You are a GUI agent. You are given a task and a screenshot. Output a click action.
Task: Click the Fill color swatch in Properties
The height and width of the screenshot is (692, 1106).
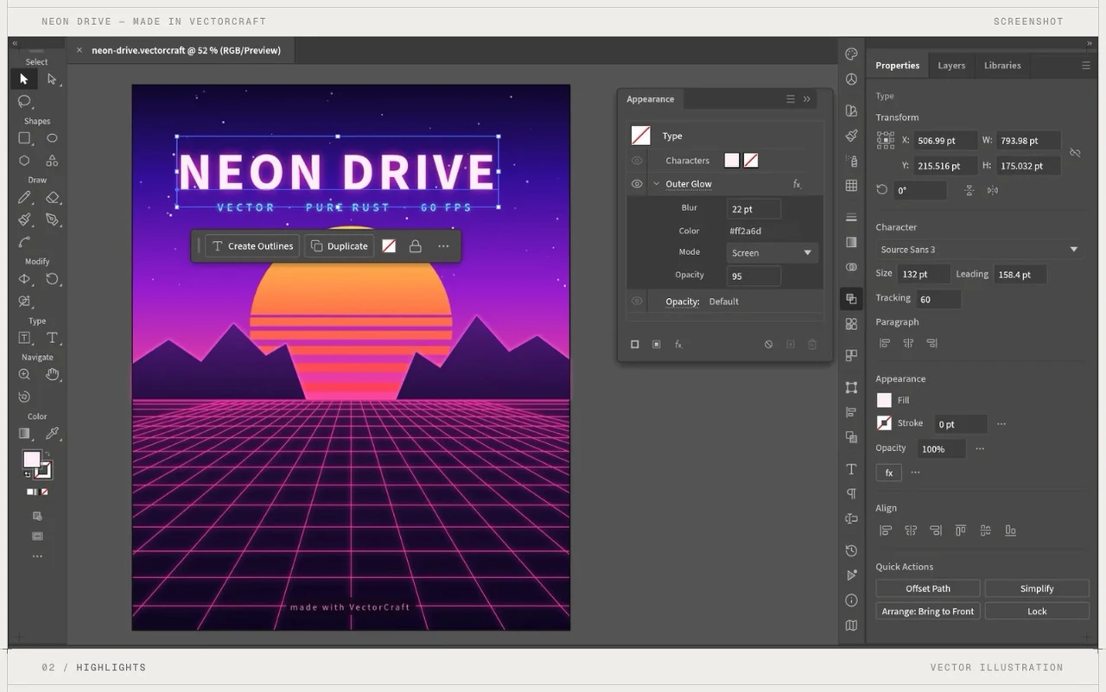pyautogui.click(x=884, y=400)
